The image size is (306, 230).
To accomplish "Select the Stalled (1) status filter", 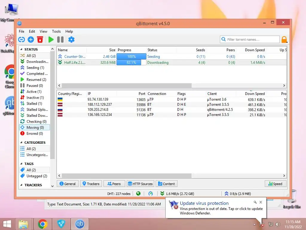I will click(x=35, y=103).
